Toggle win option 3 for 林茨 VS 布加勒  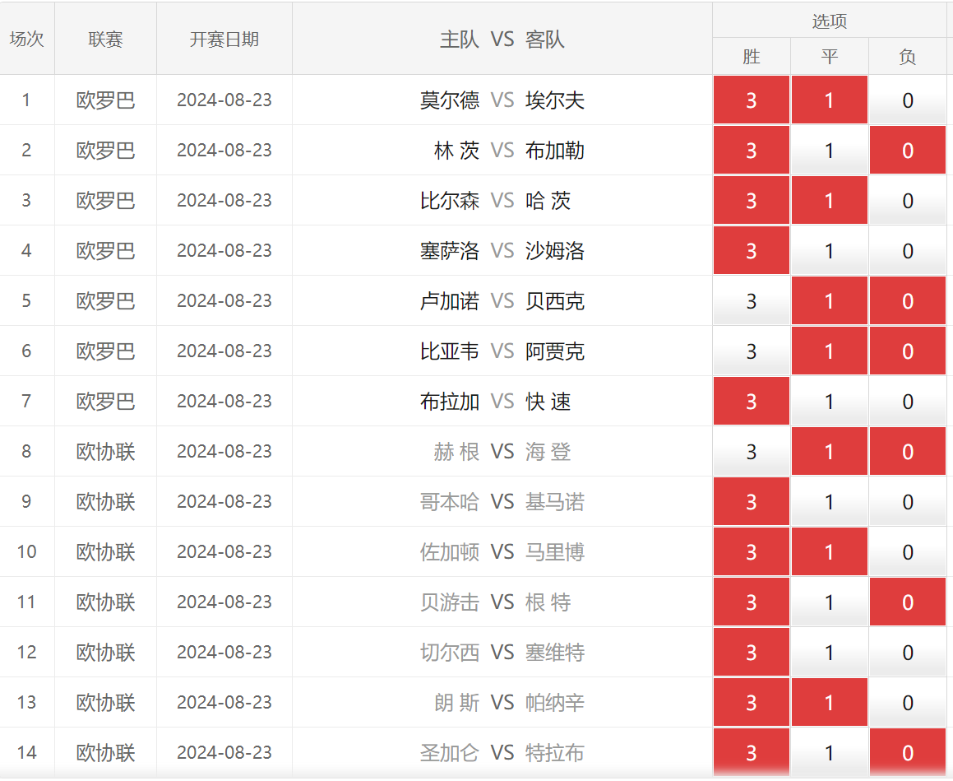[752, 151]
